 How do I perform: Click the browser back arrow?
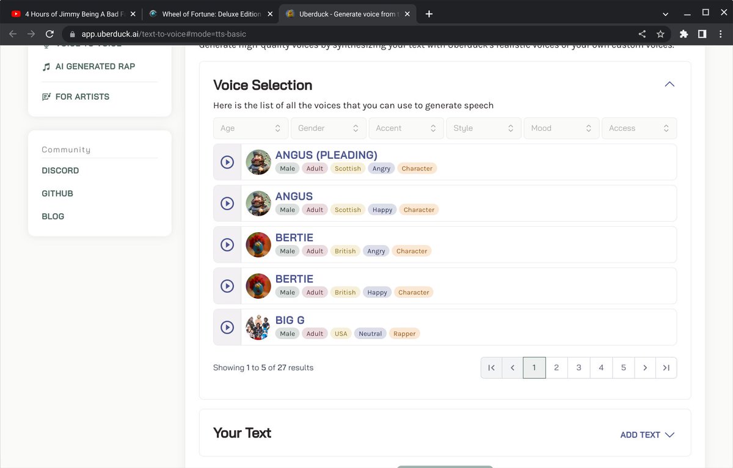[x=13, y=34]
